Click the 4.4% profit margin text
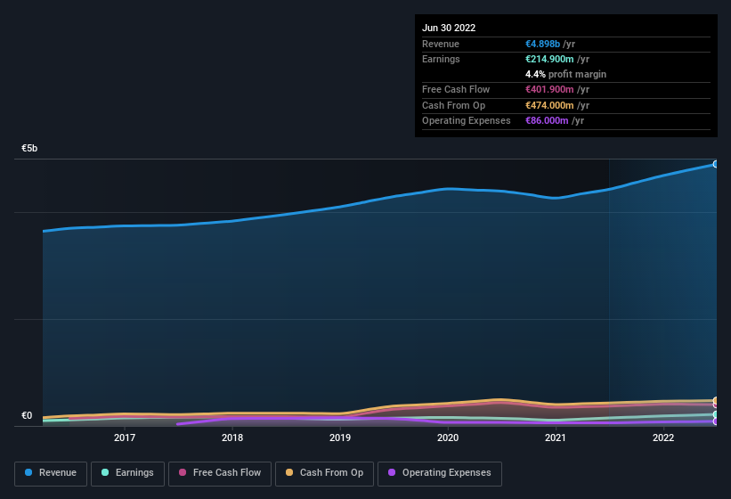The width and height of the screenshot is (731, 499). (565, 74)
